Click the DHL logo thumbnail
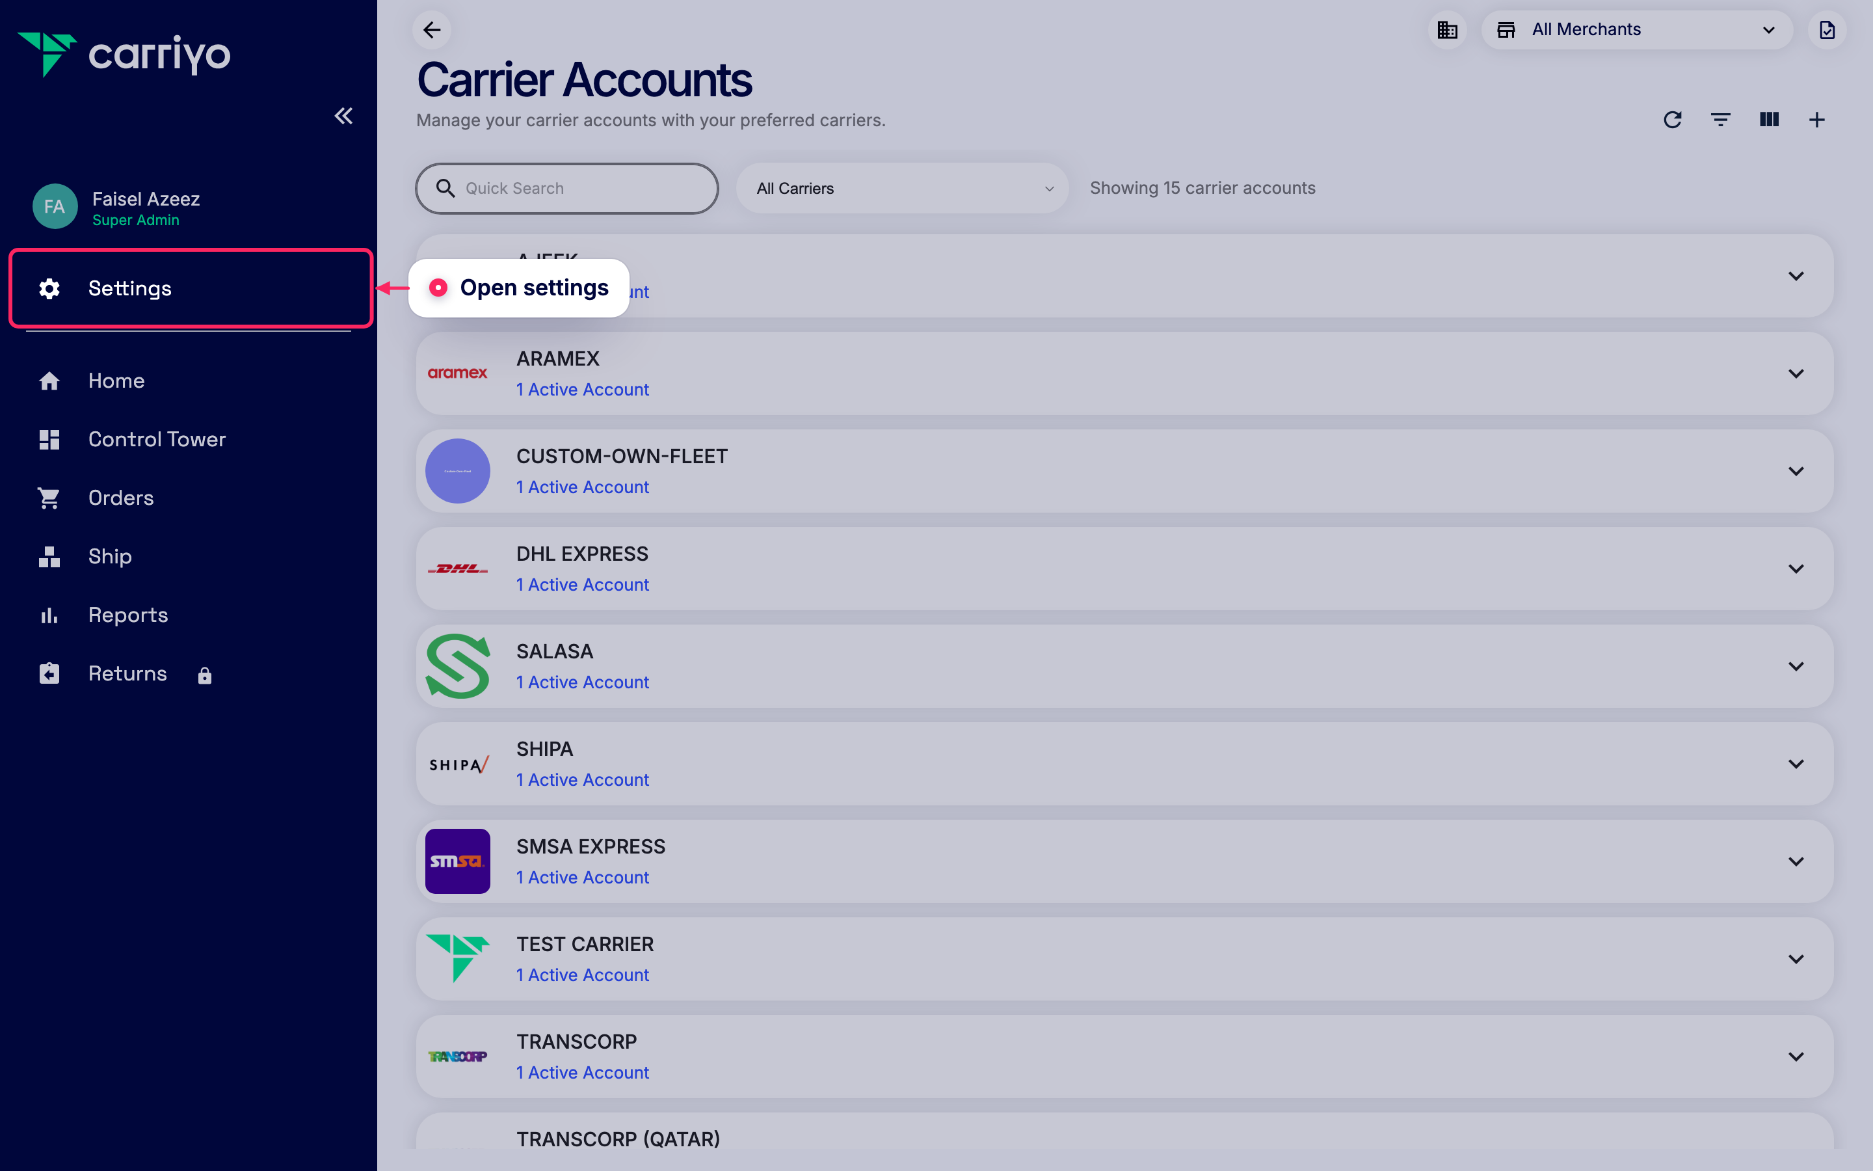 (457, 569)
